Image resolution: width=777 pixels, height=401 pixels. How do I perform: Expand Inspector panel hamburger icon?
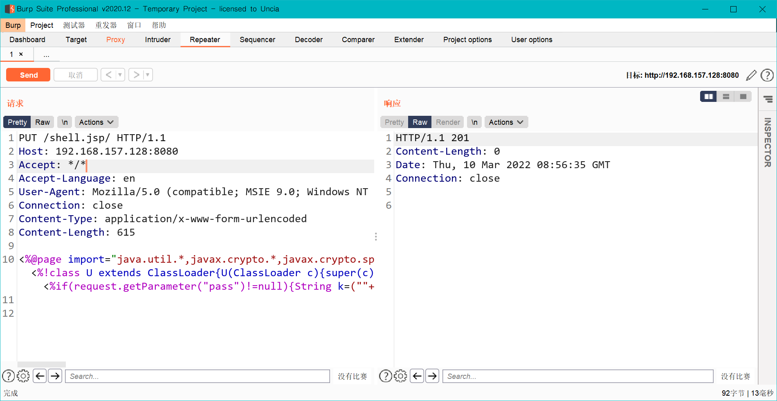pos(768,99)
